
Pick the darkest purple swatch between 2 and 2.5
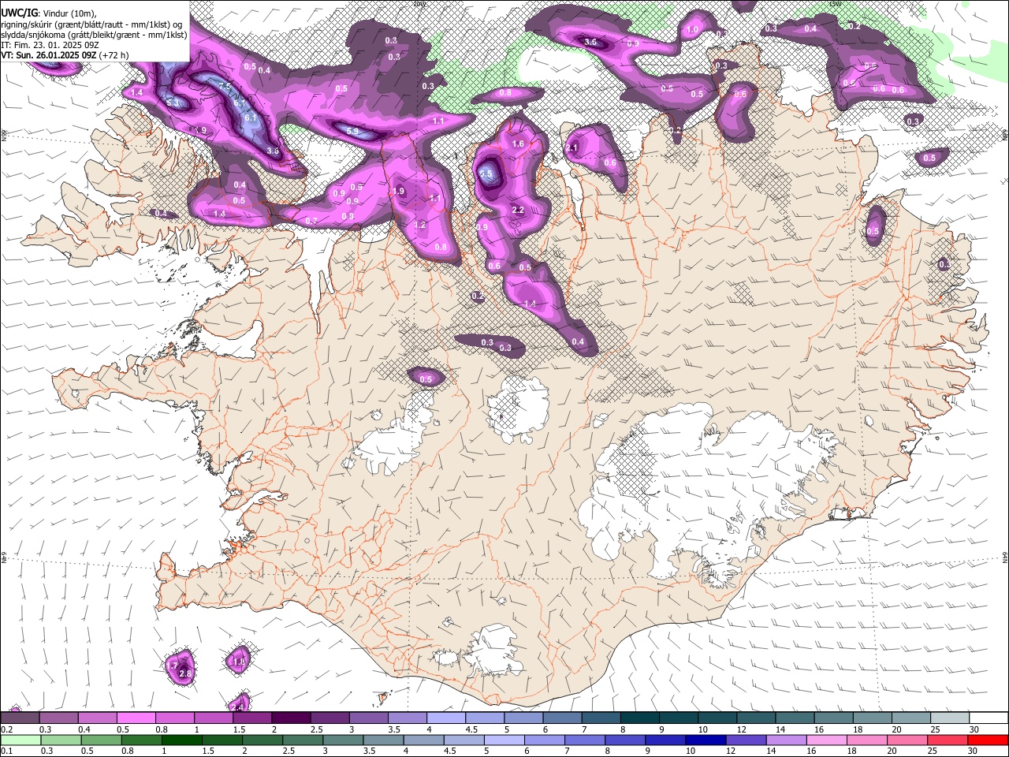290,718
